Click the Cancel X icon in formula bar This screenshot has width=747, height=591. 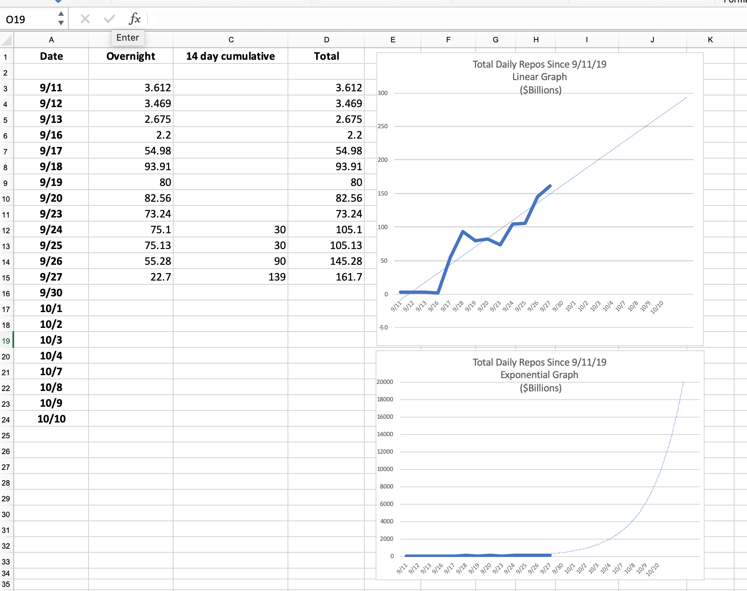click(x=85, y=19)
